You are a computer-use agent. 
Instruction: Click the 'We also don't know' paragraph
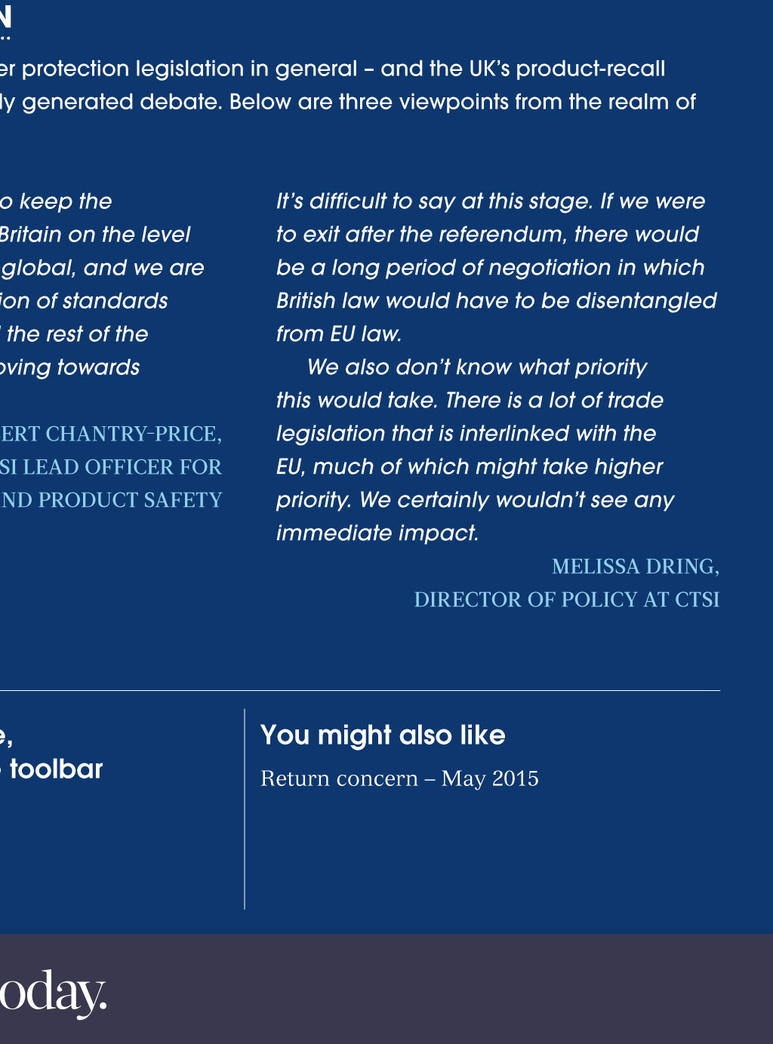click(475, 450)
